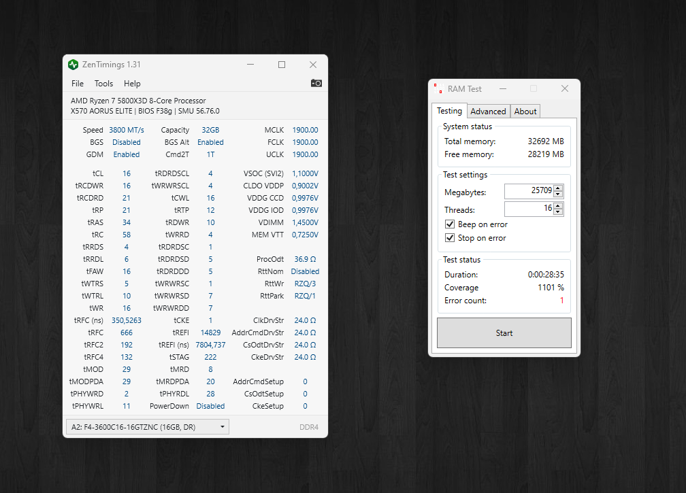686x493 pixels.
Task: Click the RAM Test app icon
Action: coord(438,88)
